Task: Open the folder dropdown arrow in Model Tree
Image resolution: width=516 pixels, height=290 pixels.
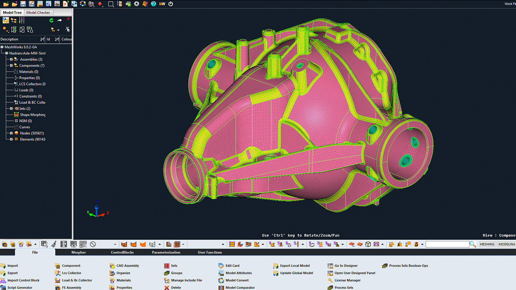Action: [x=58, y=30]
